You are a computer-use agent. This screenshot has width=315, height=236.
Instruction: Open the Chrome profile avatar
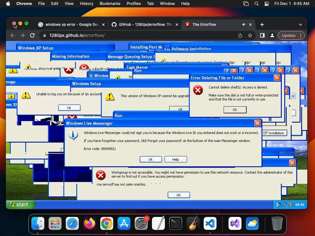coord(272,36)
